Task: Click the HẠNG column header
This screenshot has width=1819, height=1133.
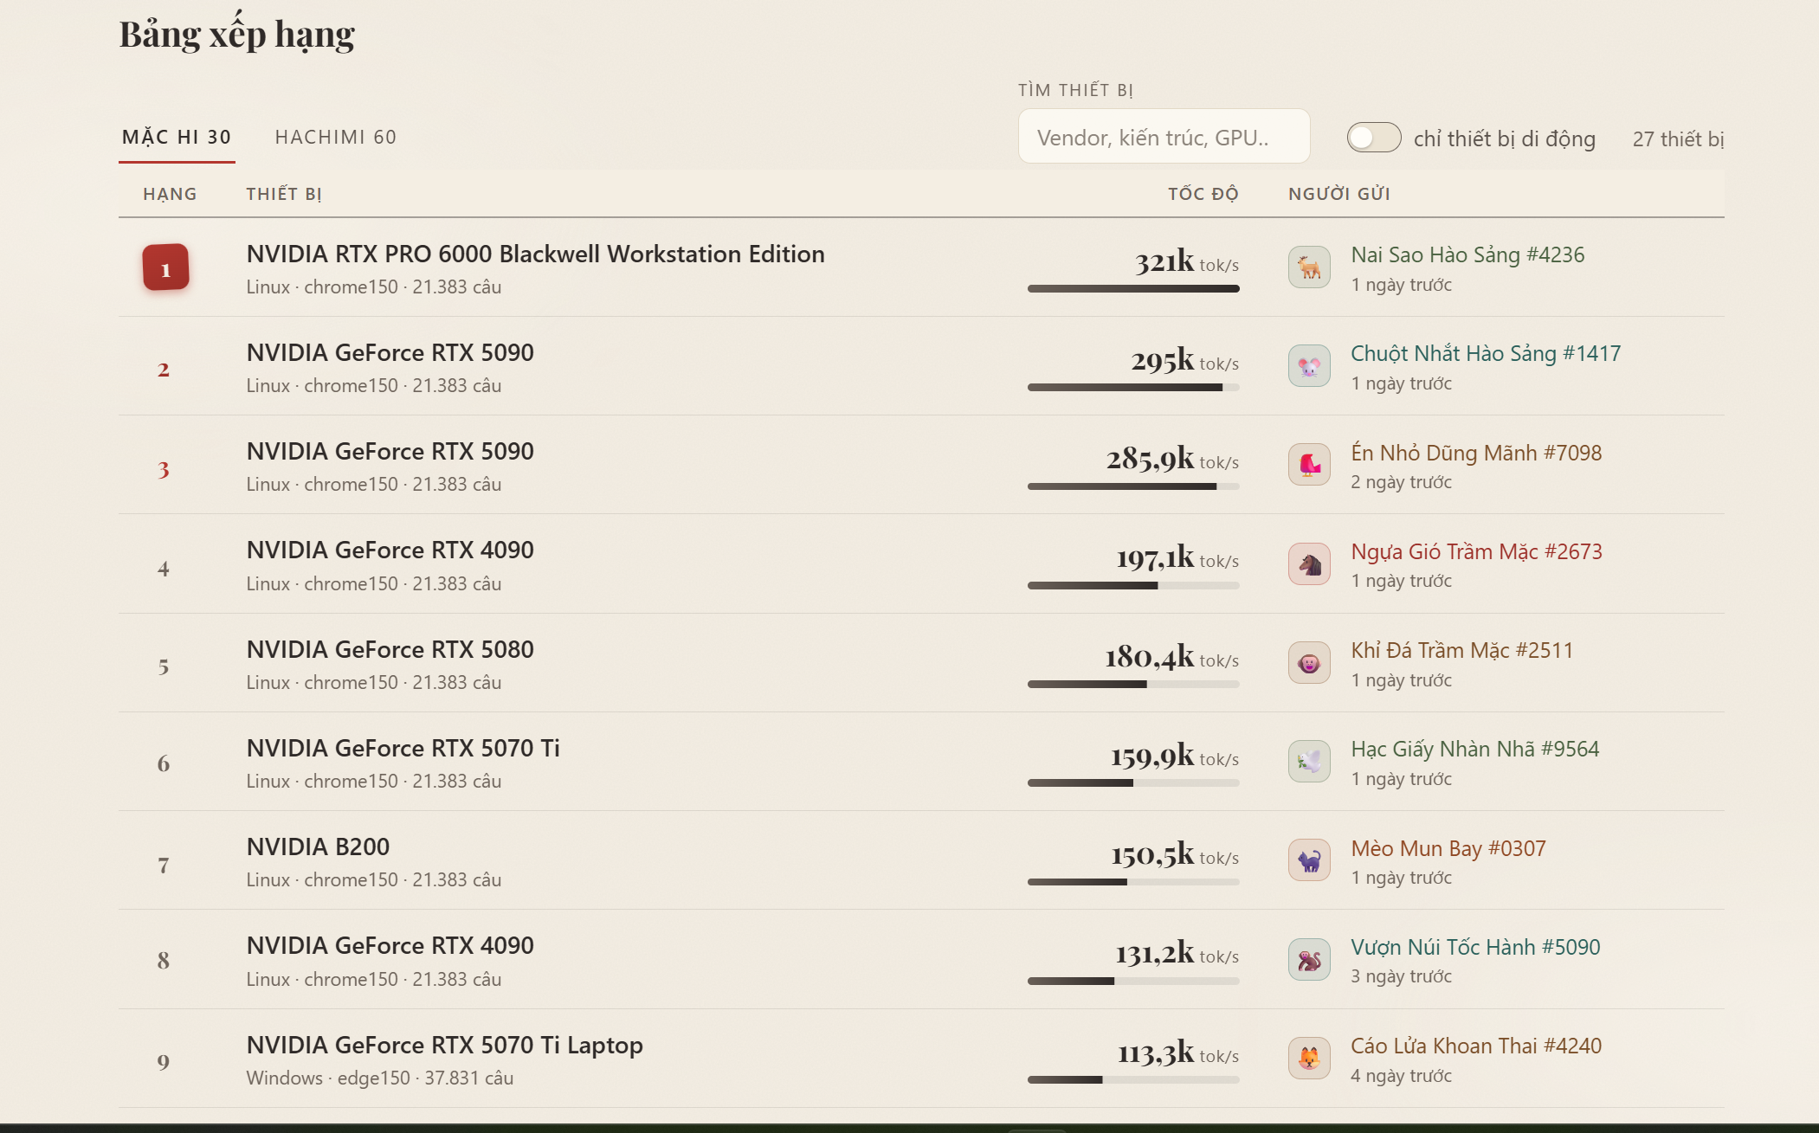Action: click(x=170, y=194)
